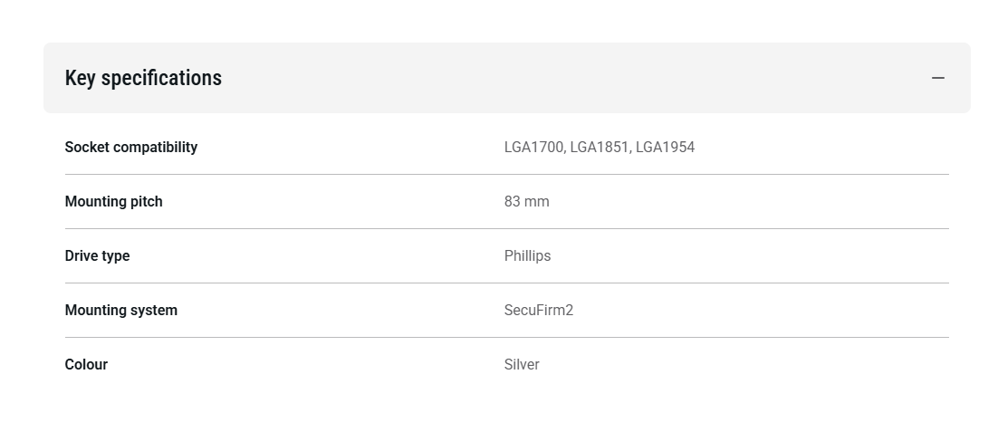Select the Socket compatibility label
The image size is (998, 432).
[x=130, y=147]
